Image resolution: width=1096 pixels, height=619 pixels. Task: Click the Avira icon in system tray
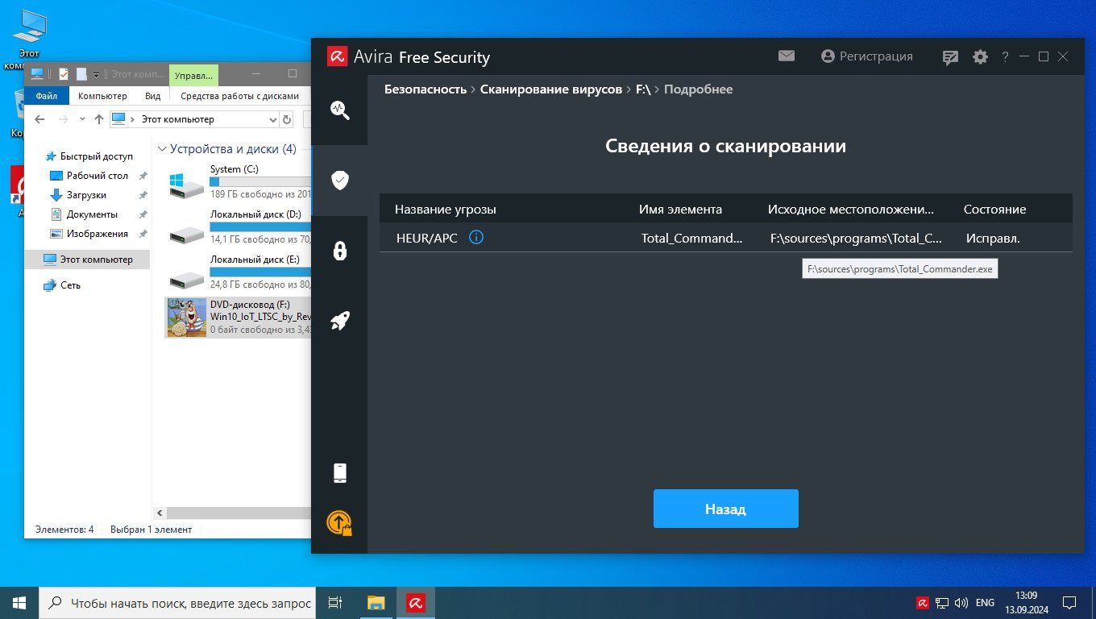(x=923, y=603)
